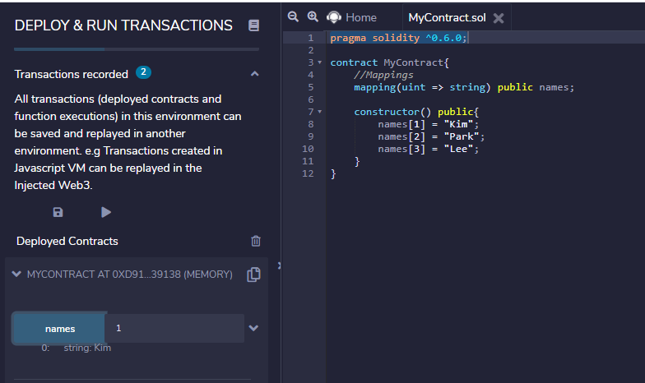
Task: Click the contract MyContract declaration line
Action: pos(390,62)
